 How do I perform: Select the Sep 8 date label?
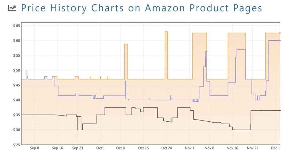pos(34,148)
